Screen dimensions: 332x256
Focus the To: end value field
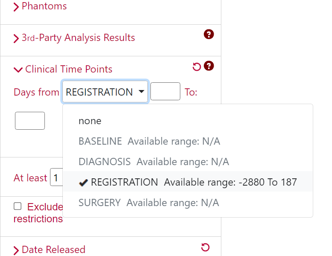tap(30, 121)
